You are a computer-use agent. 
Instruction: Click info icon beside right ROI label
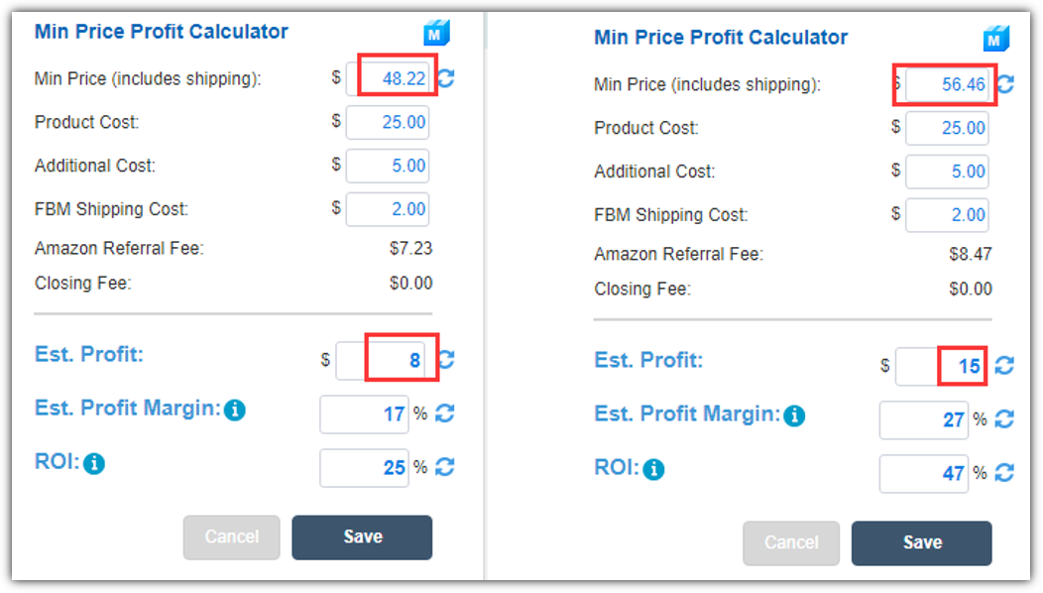tap(654, 469)
